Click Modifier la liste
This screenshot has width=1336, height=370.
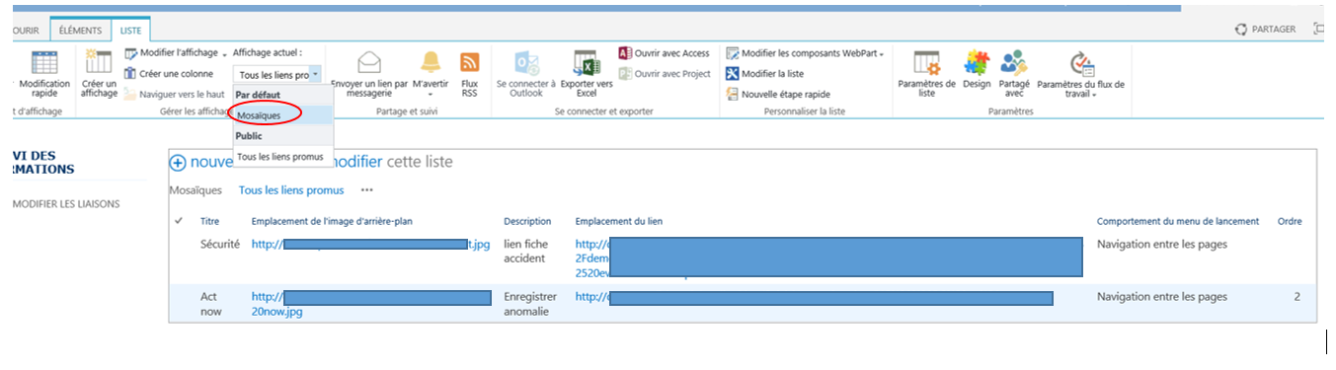(765, 74)
